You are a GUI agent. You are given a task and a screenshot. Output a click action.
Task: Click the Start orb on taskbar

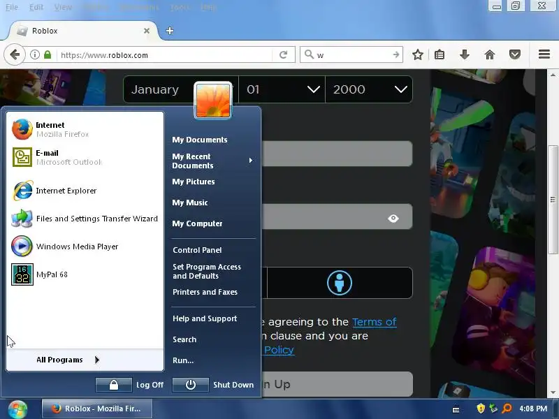(x=18, y=409)
